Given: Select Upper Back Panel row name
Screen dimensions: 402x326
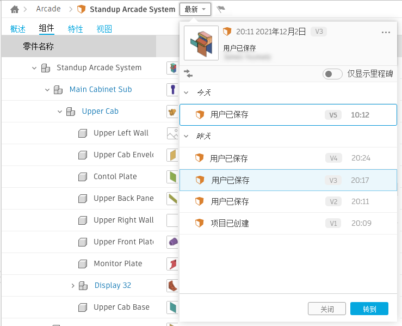Looking at the screenshot, I should point(123,199).
